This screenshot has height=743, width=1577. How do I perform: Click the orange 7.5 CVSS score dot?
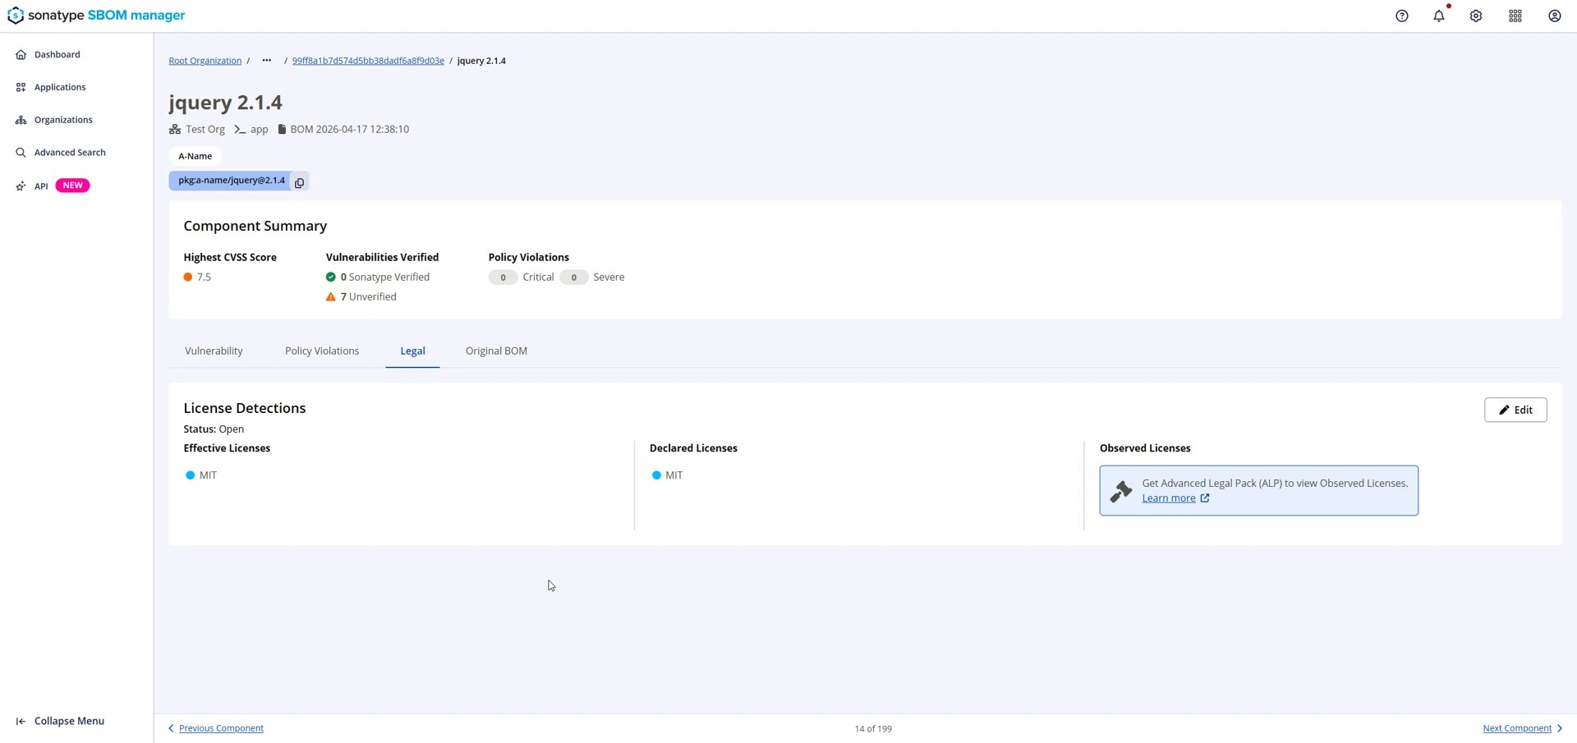(x=188, y=277)
